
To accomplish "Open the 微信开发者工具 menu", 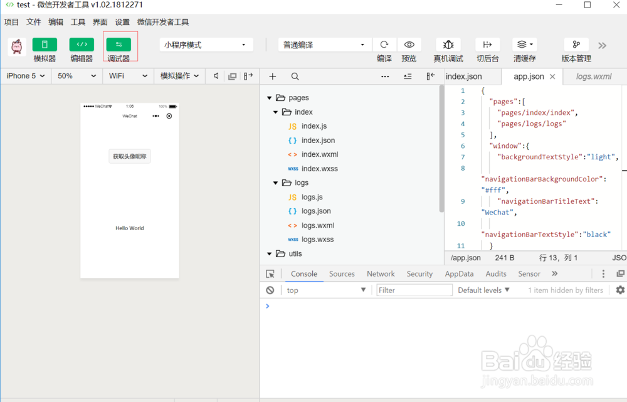I will point(163,22).
